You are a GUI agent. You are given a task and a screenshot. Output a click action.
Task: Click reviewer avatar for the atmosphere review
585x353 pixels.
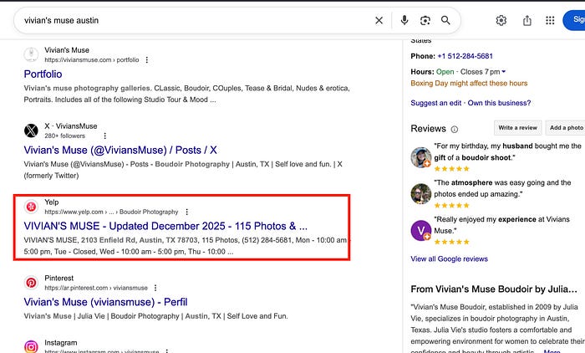coord(421,194)
